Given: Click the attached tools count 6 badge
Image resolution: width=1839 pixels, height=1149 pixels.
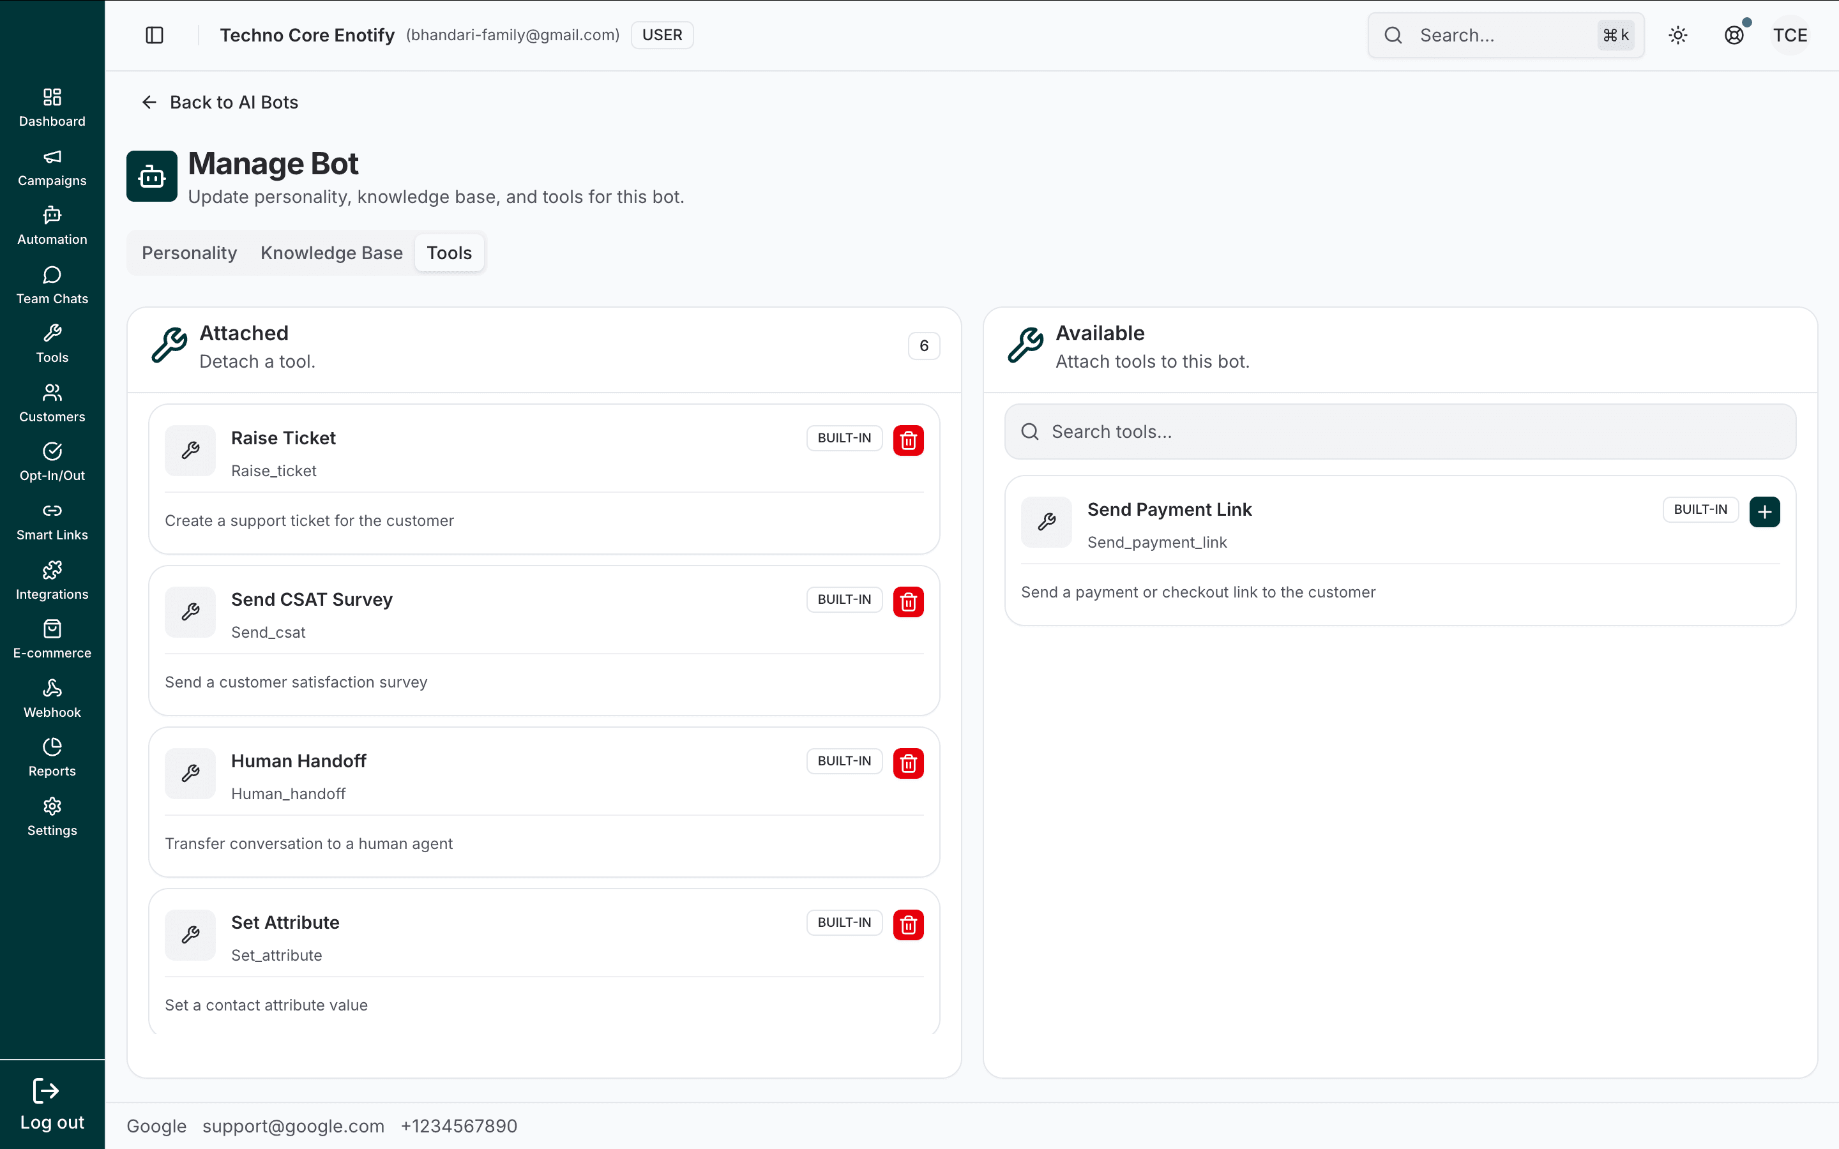Looking at the screenshot, I should coord(924,346).
